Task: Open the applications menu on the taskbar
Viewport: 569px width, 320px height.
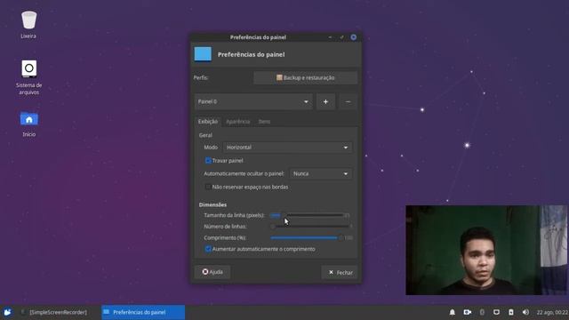Action: 7,312
